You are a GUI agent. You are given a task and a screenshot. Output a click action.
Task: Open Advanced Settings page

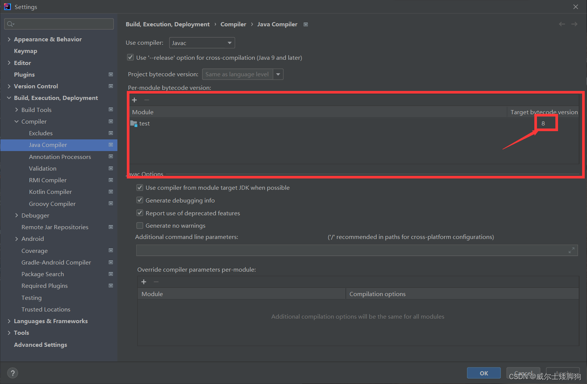point(41,345)
